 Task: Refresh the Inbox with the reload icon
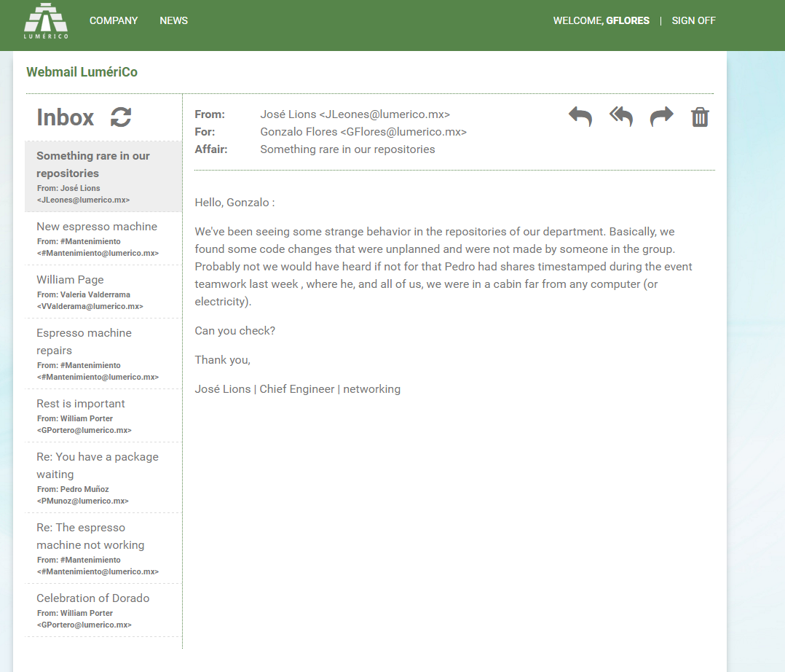click(121, 117)
